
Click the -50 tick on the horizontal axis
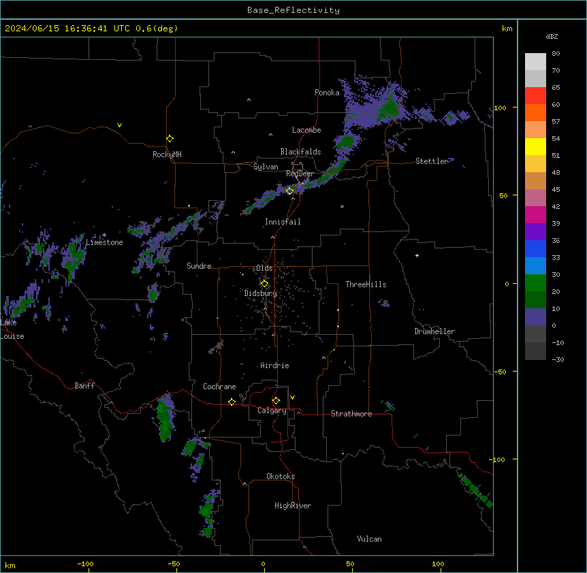pos(174,563)
